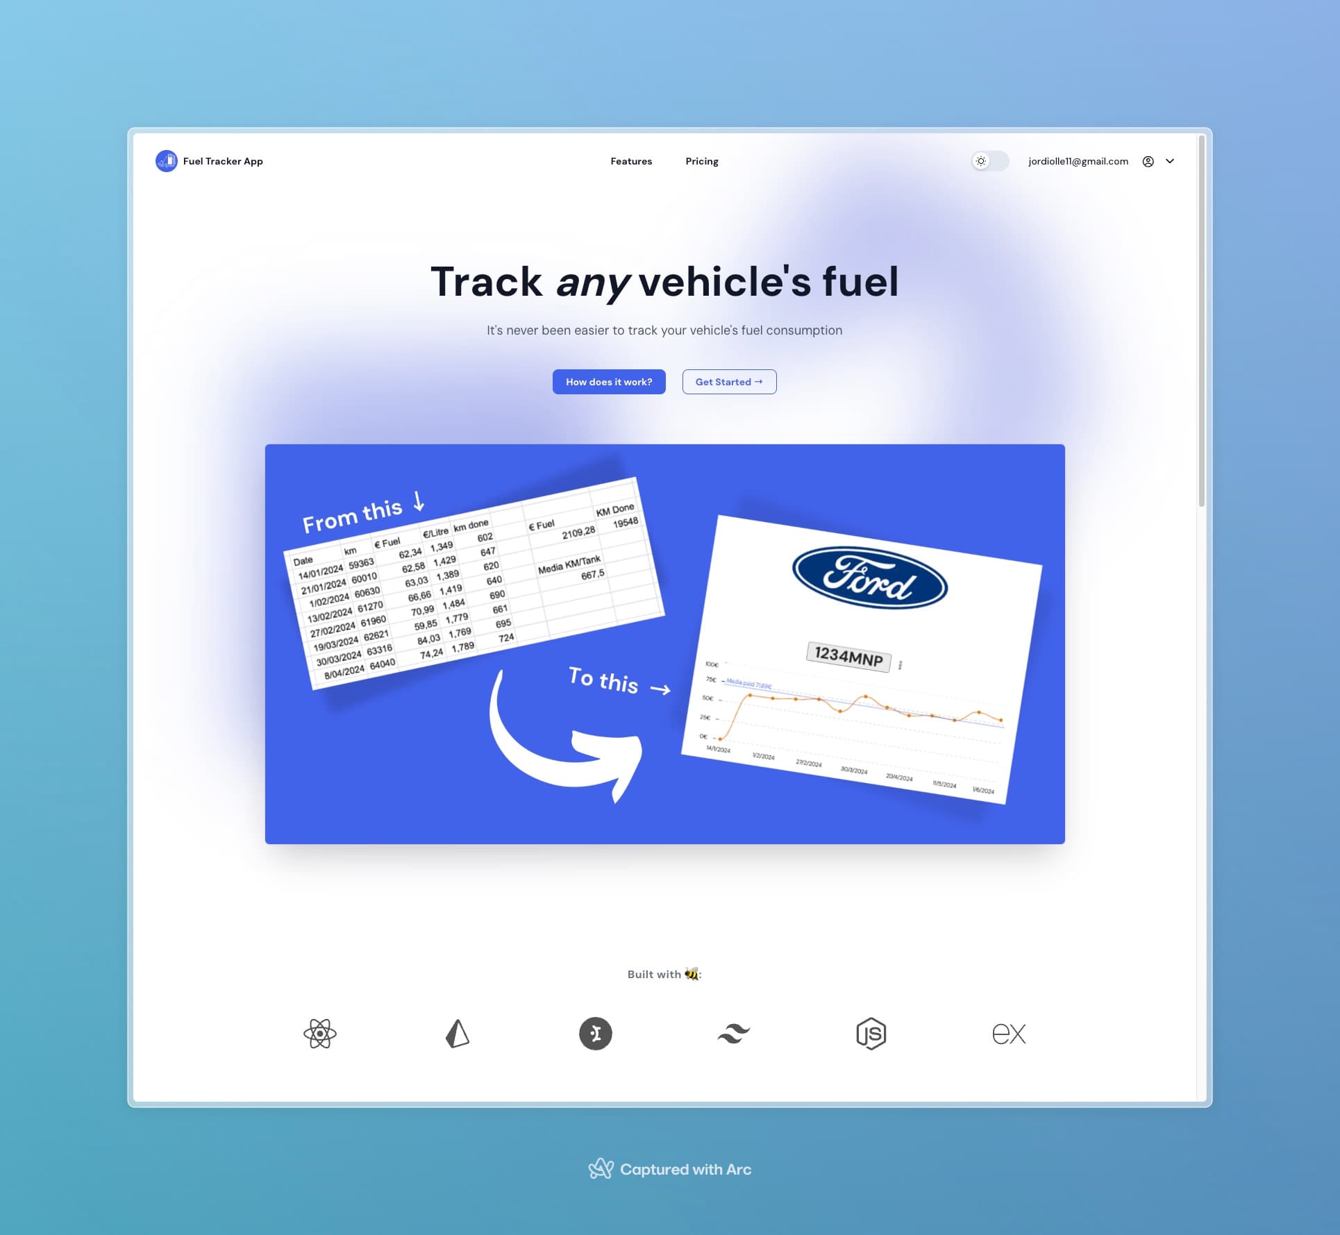Click the Tailwind CSS icon in tech stack
1340x1235 pixels.
(733, 1032)
